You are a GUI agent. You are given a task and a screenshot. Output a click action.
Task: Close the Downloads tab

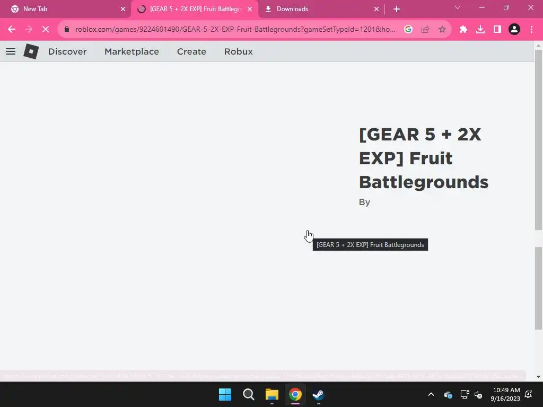click(376, 9)
